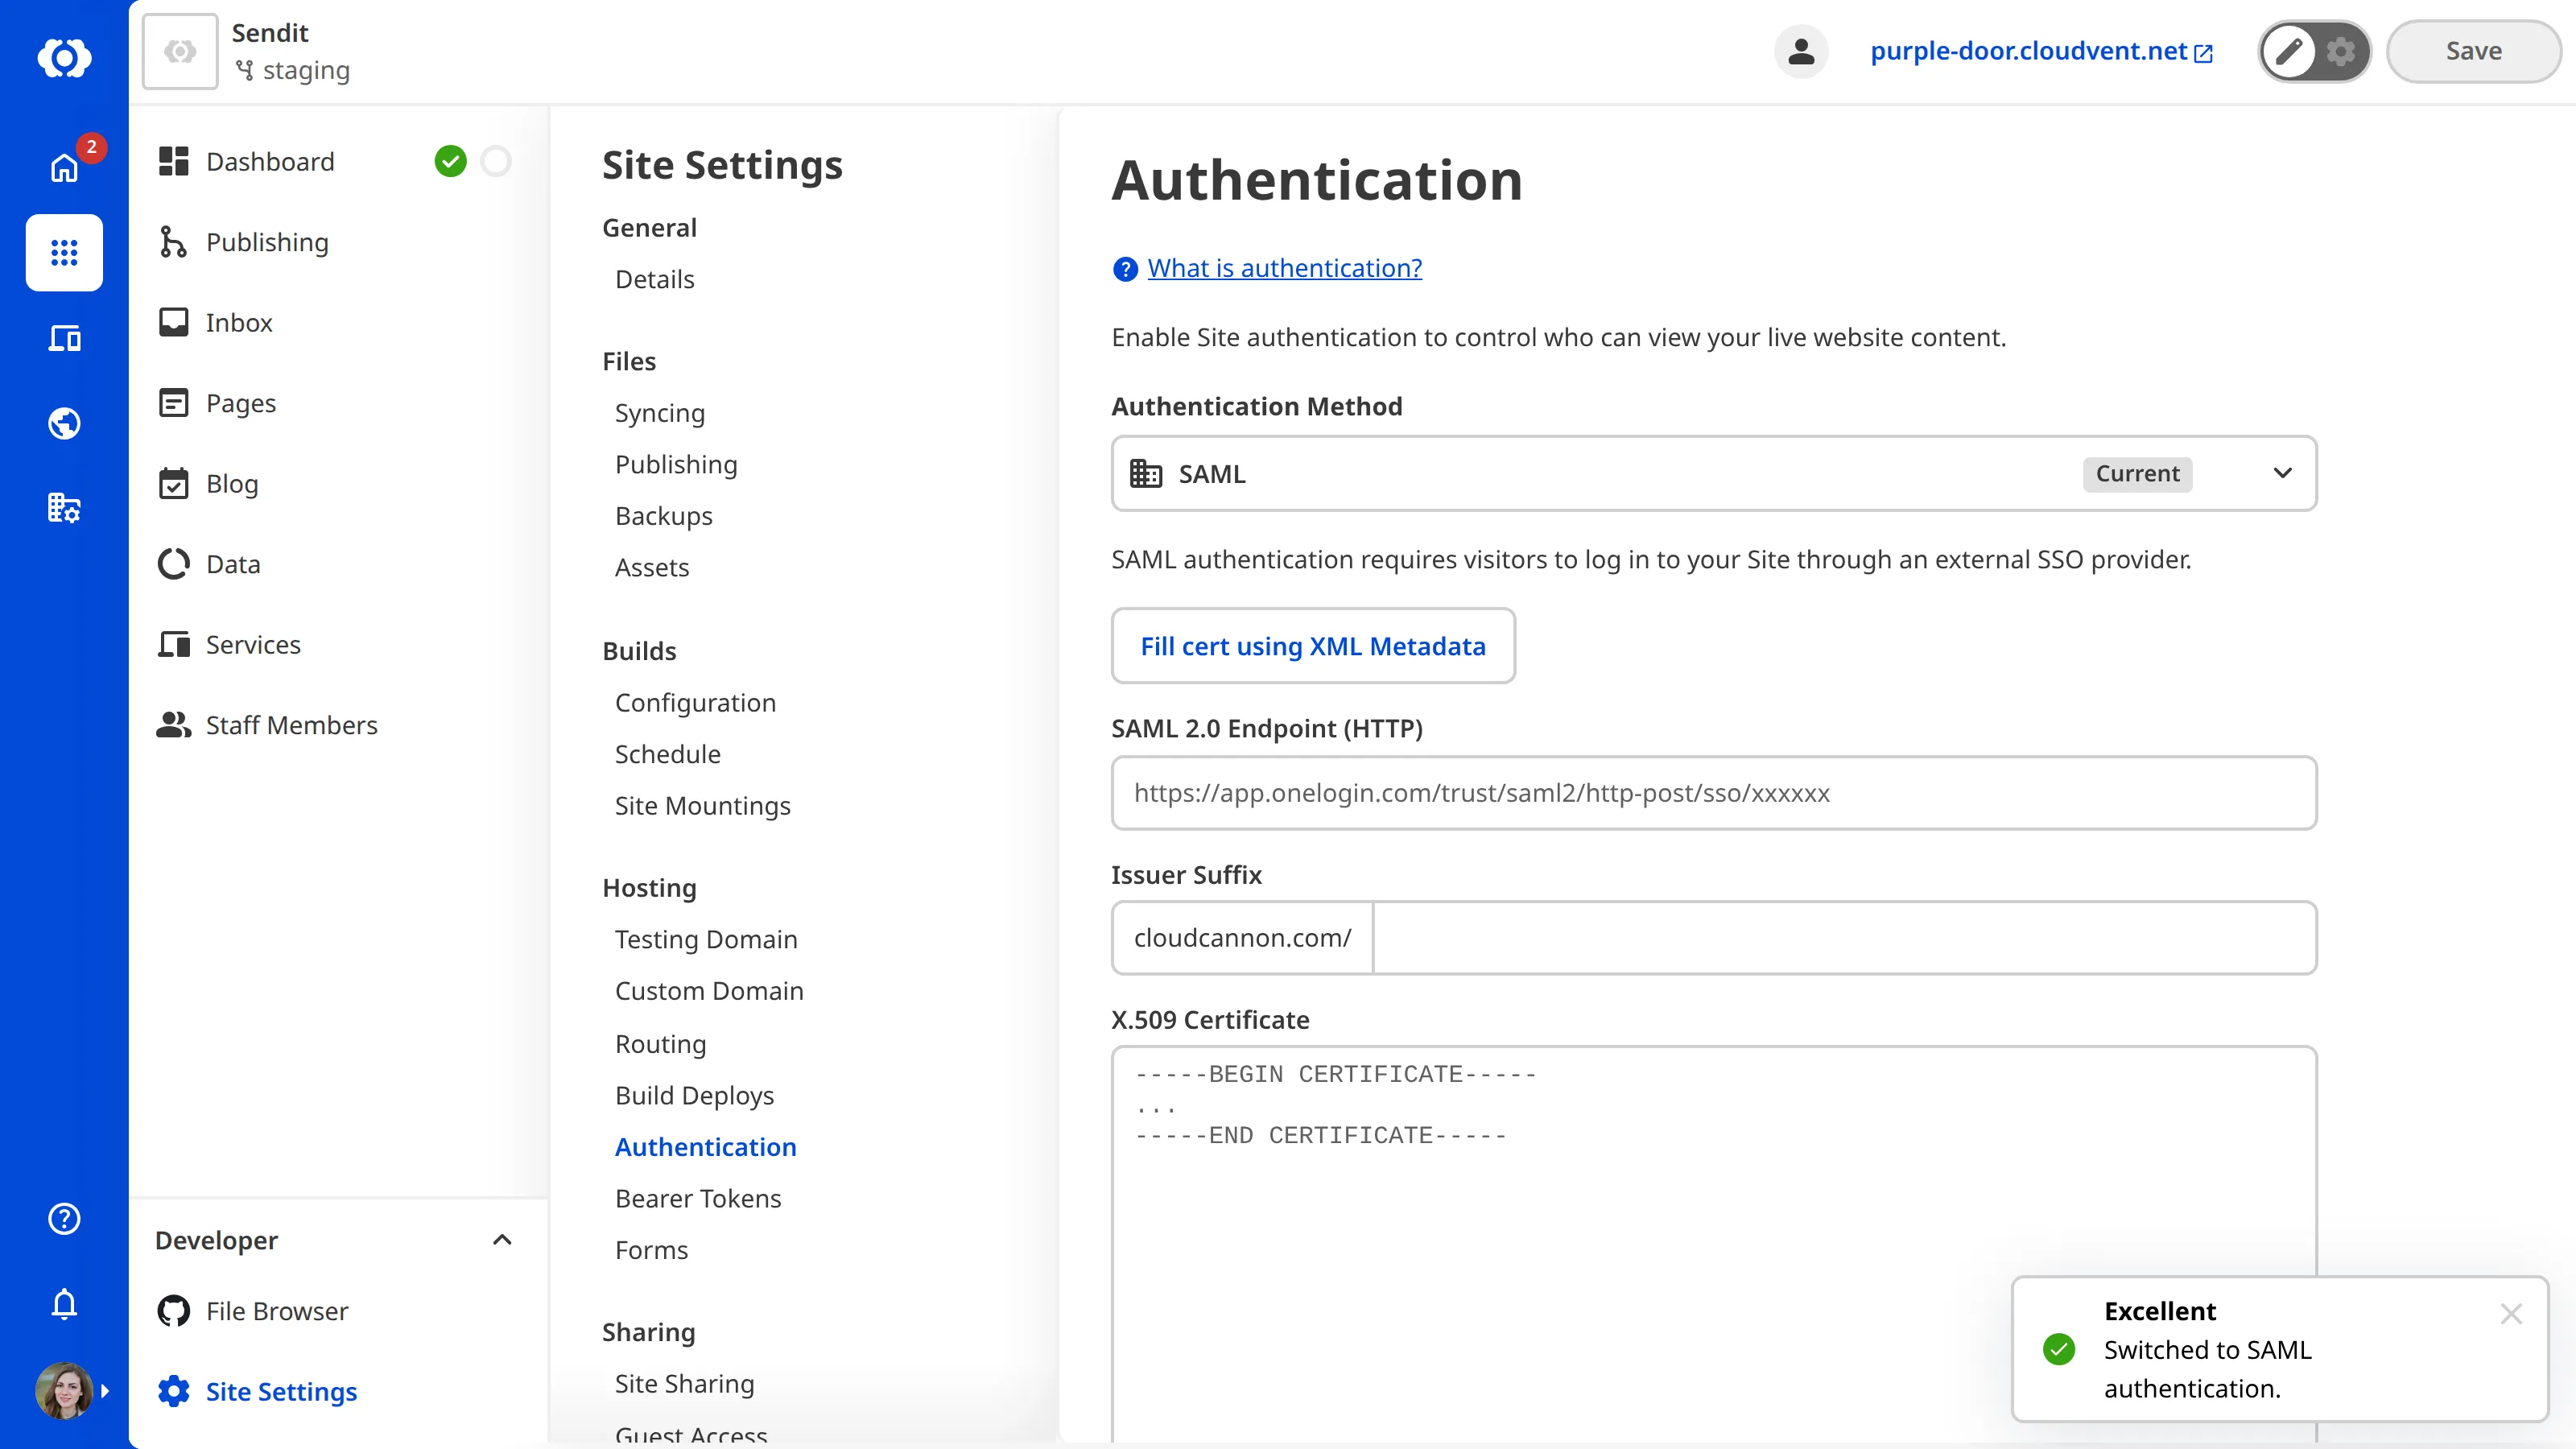Screen dimensions: 2576x1449
Task: Switch to the pencil edit mode toggle
Action: [2289, 51]
